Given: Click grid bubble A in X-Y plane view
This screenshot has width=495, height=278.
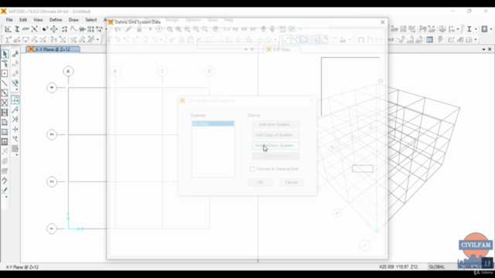Looking at the screenshot, I should point(68,72).
